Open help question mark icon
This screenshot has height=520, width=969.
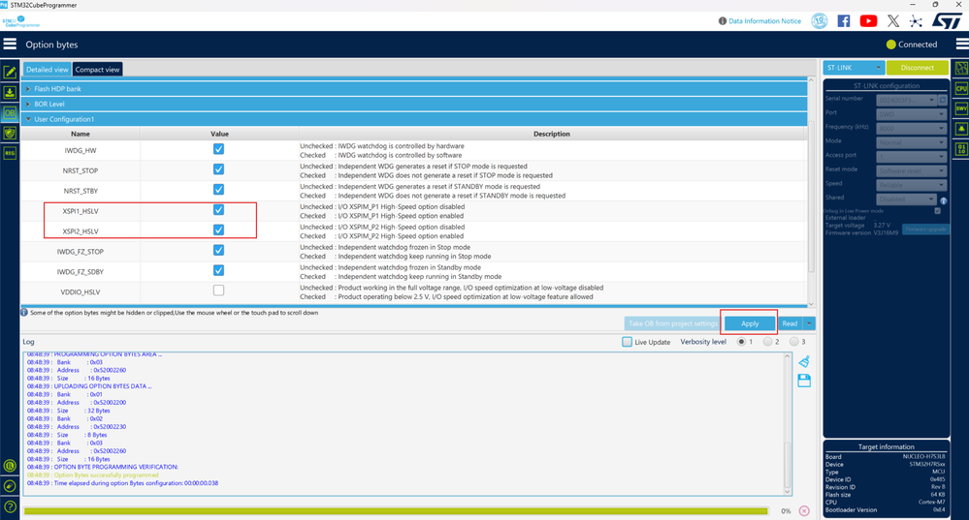[x=10, y=506]
